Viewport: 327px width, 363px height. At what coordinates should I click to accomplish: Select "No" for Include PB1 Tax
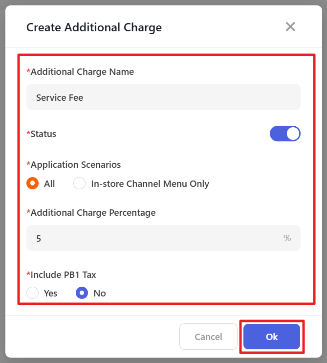(x=82, y=294)
